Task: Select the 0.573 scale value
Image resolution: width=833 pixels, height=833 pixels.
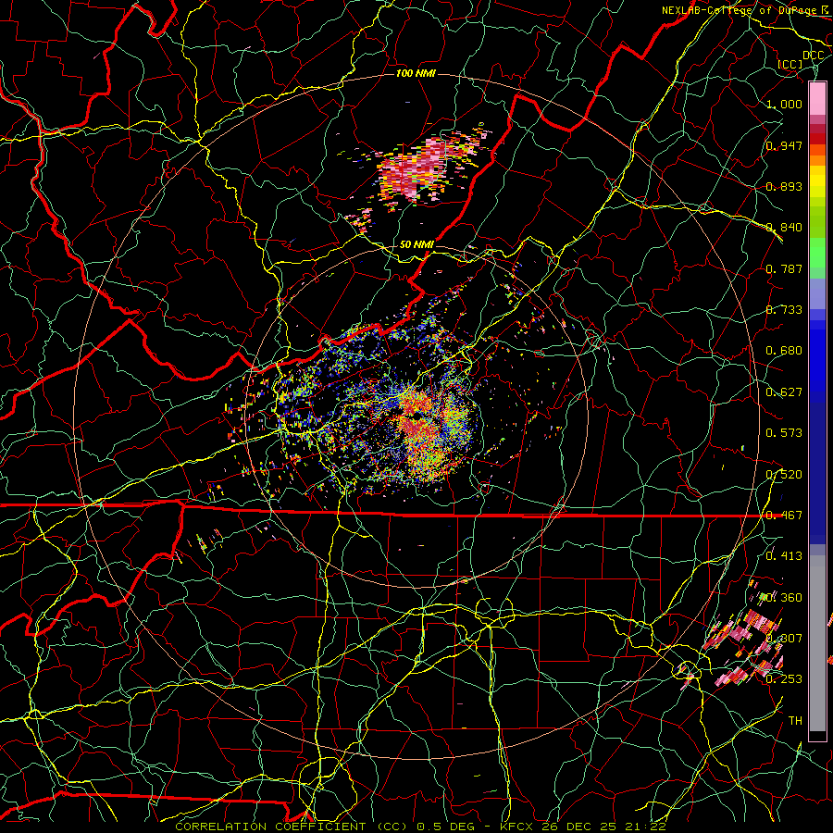Action: tap(784, 433)
